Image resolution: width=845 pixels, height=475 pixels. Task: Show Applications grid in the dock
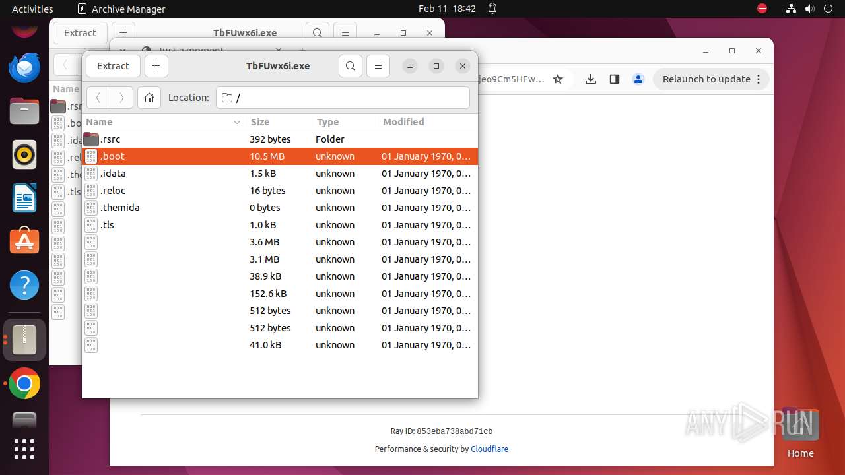[24, 449]
